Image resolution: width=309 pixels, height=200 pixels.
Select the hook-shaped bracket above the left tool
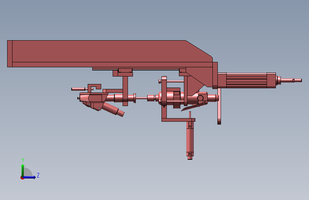(x=94, y=88)
